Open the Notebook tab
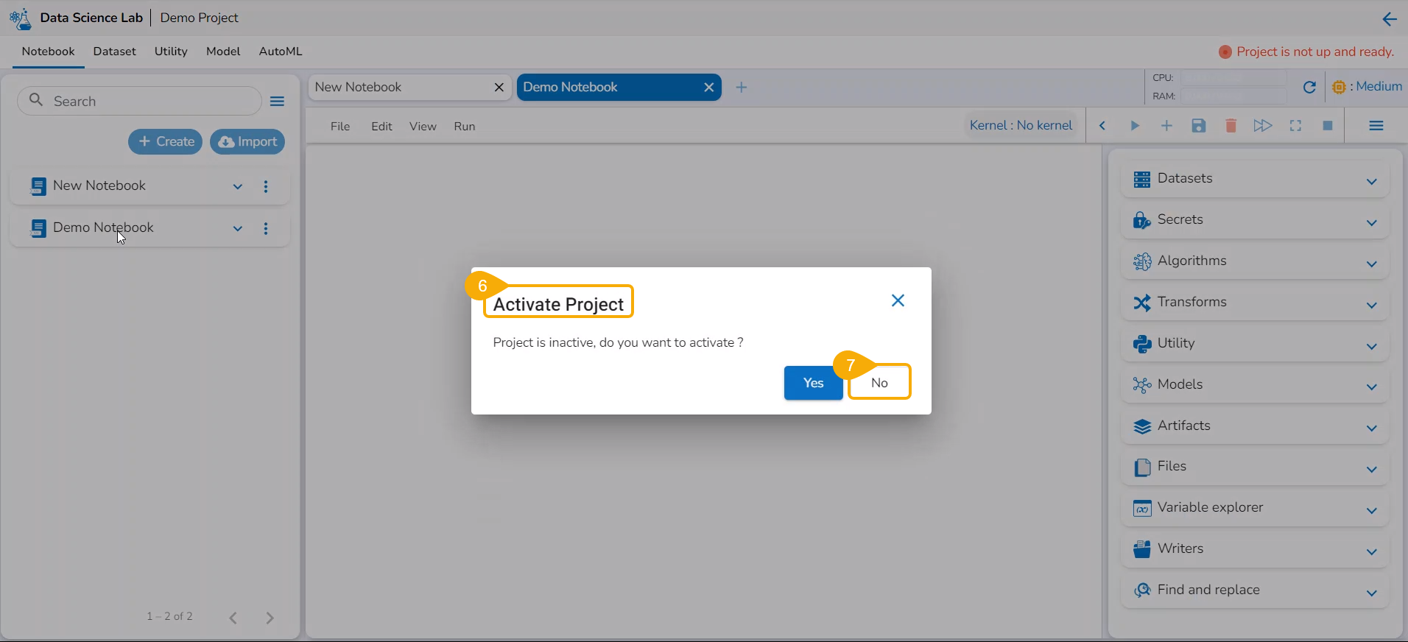This screenshot has width=1408, height=642. click(x=48, y=52)
